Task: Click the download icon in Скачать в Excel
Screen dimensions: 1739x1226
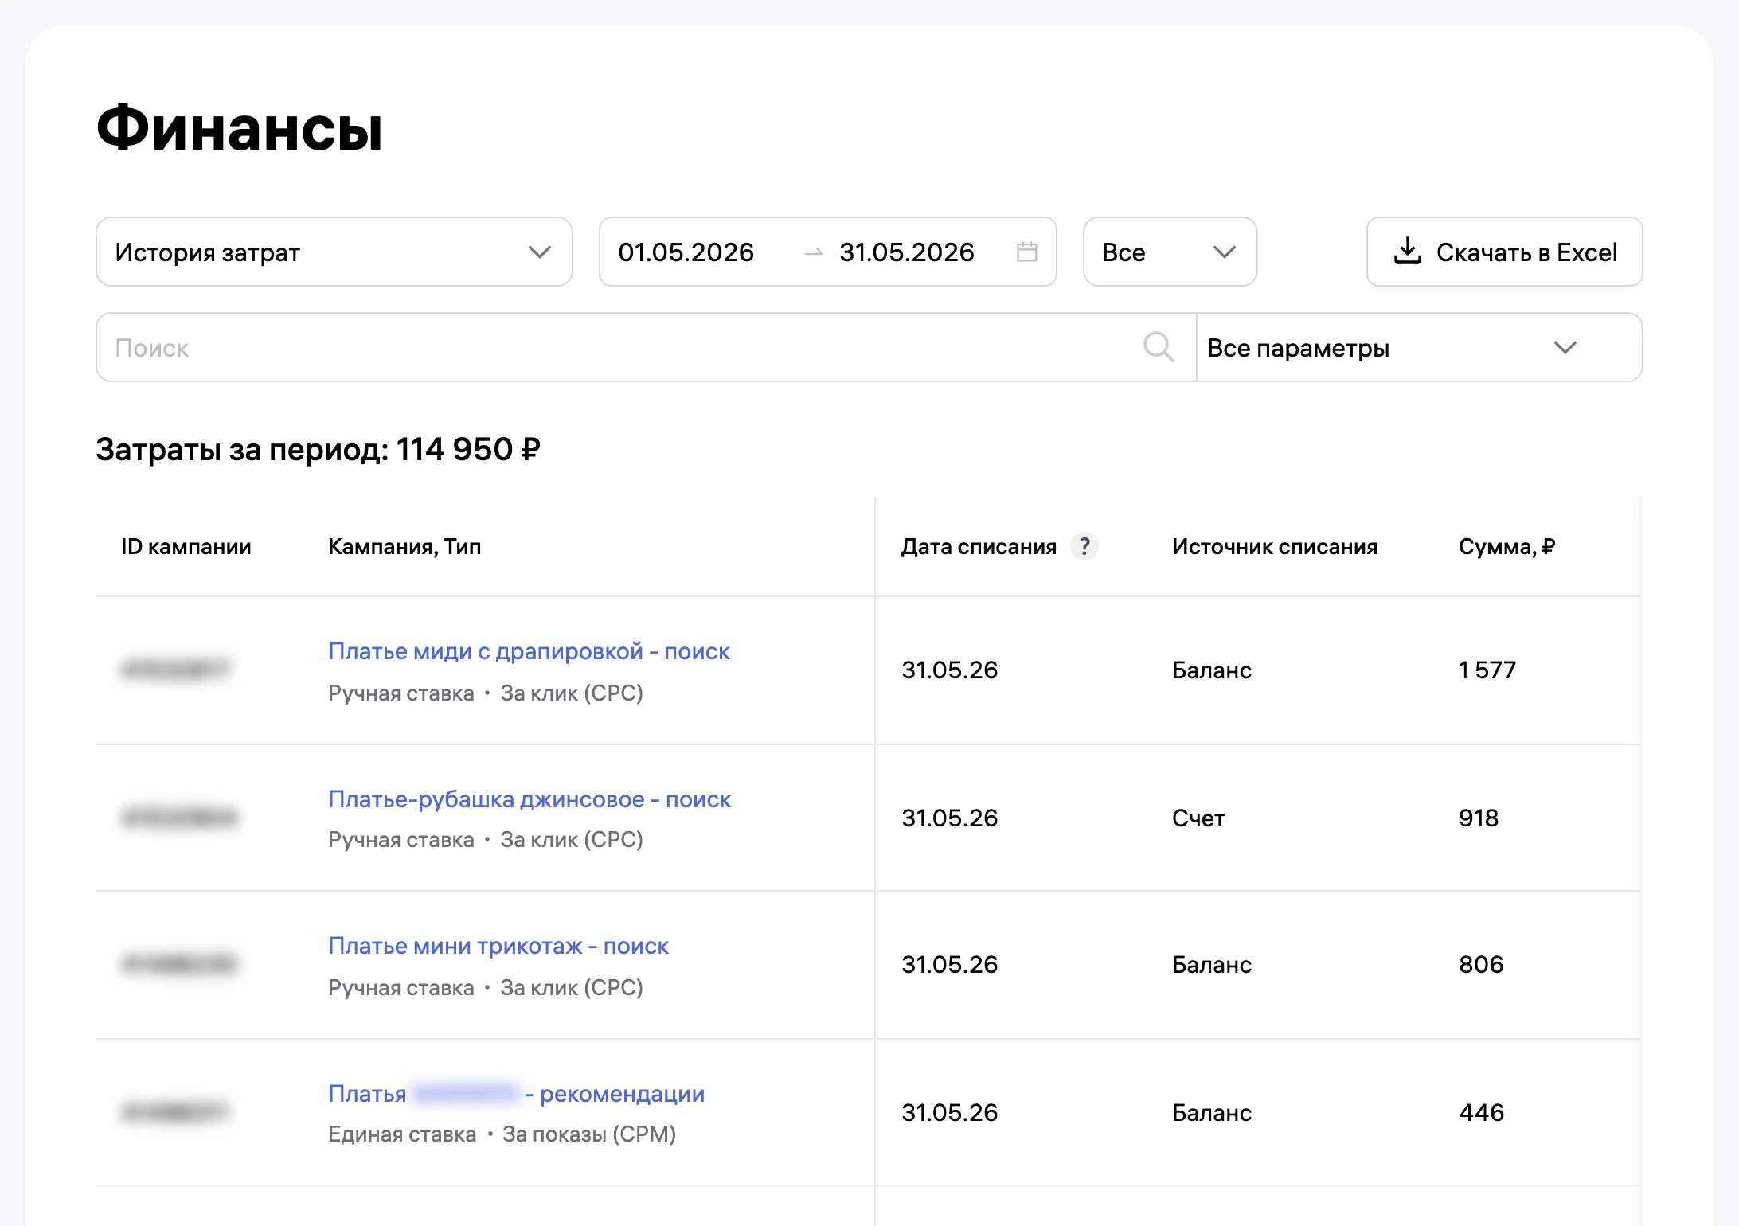Action: click(1407, 250)
